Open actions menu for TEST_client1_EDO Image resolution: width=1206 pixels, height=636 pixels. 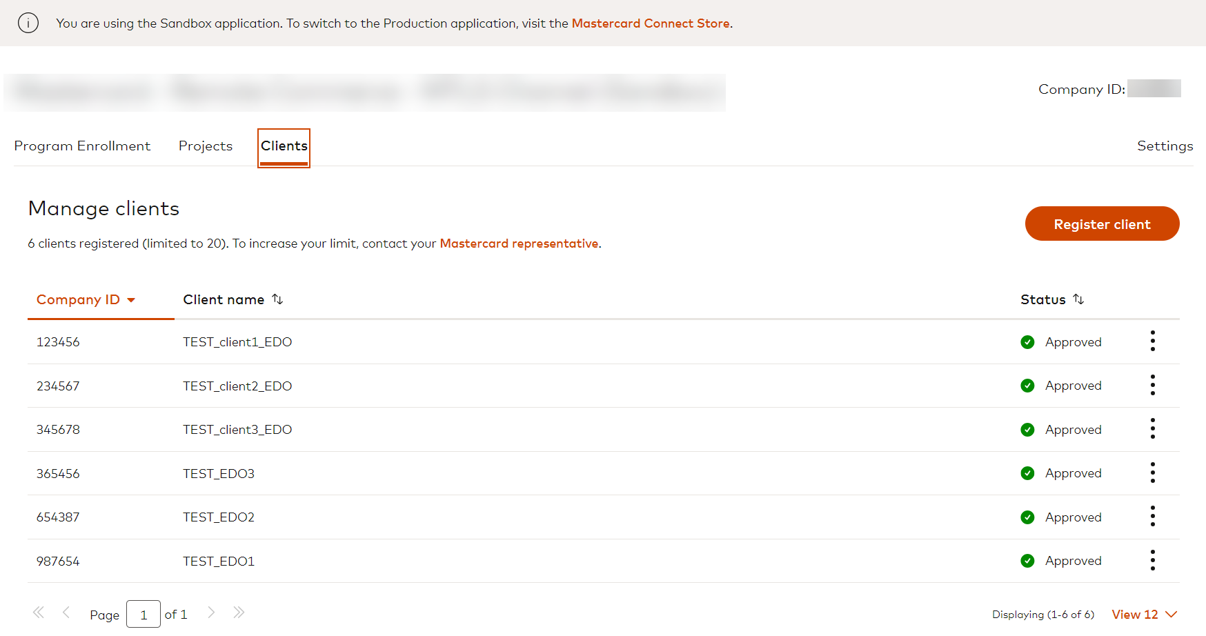pyautogui.click(x=1152, y=341)
